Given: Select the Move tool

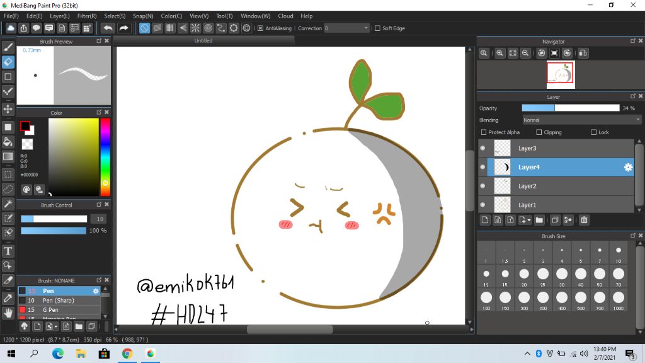Looking at the screenshot, I should click(8, 109).
